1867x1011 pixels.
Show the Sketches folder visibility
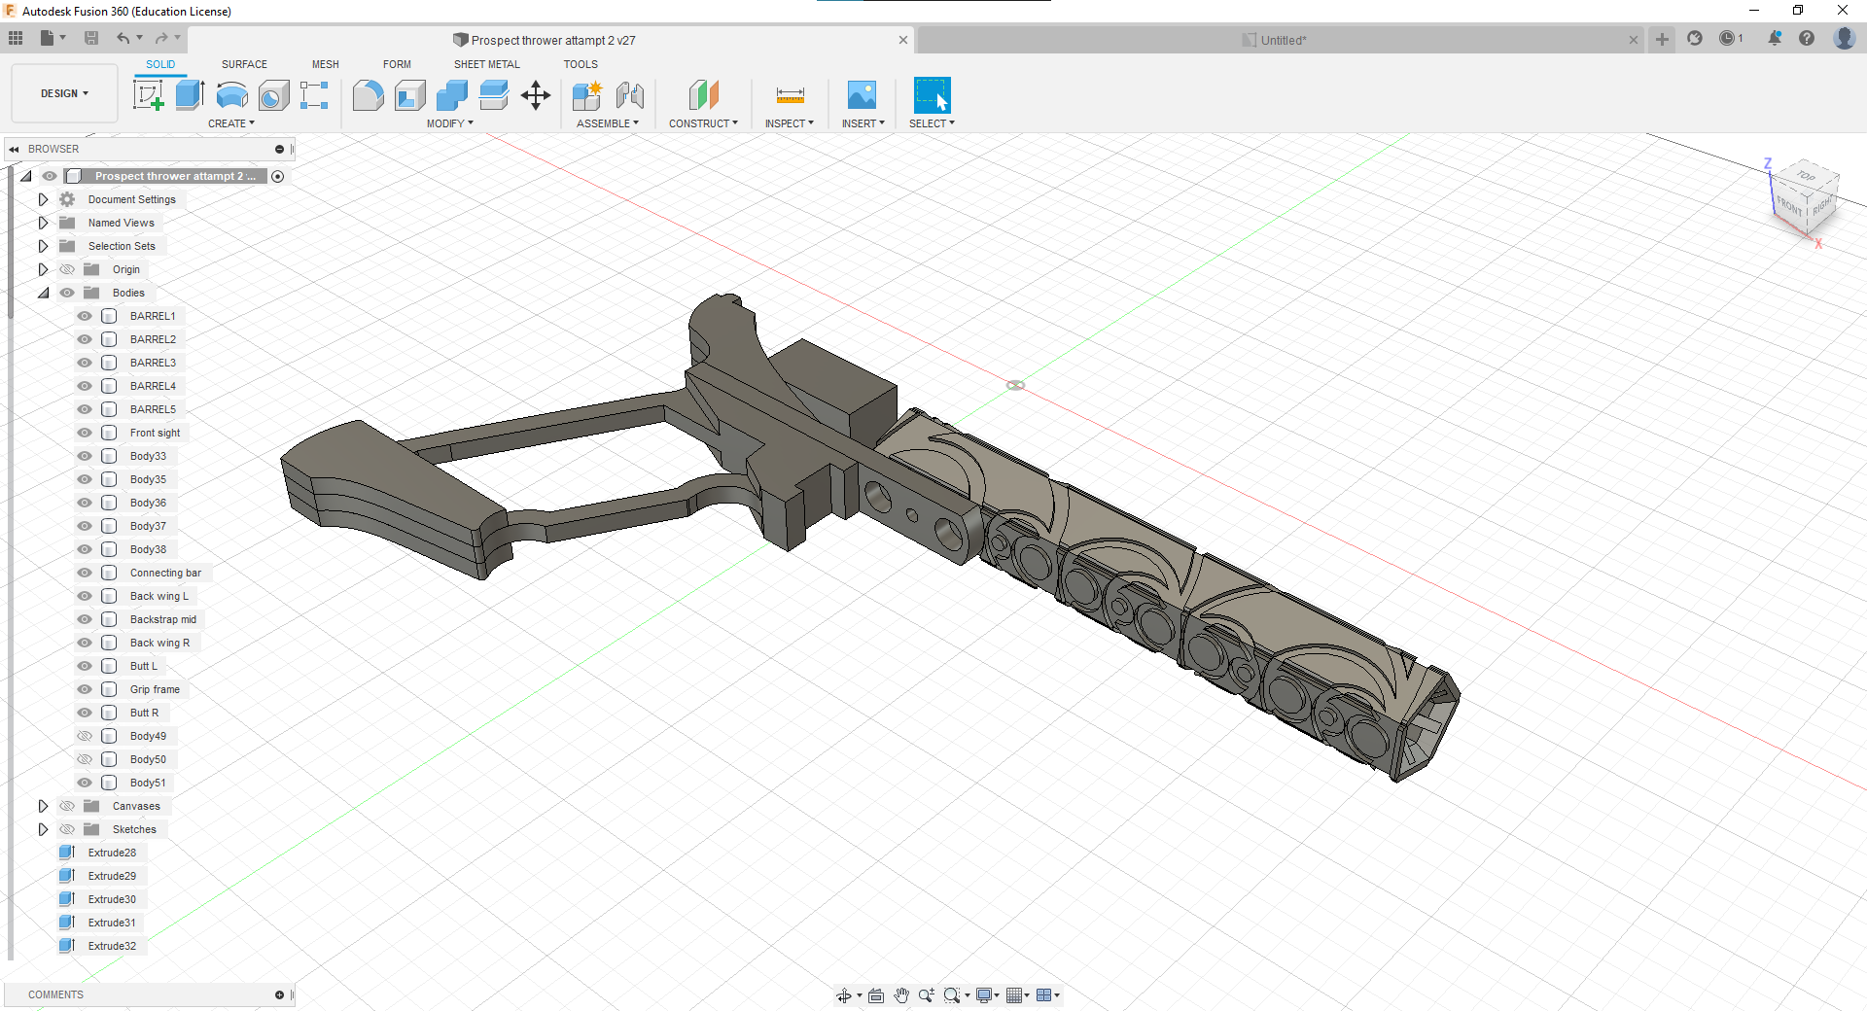click(x=67, y=829)
